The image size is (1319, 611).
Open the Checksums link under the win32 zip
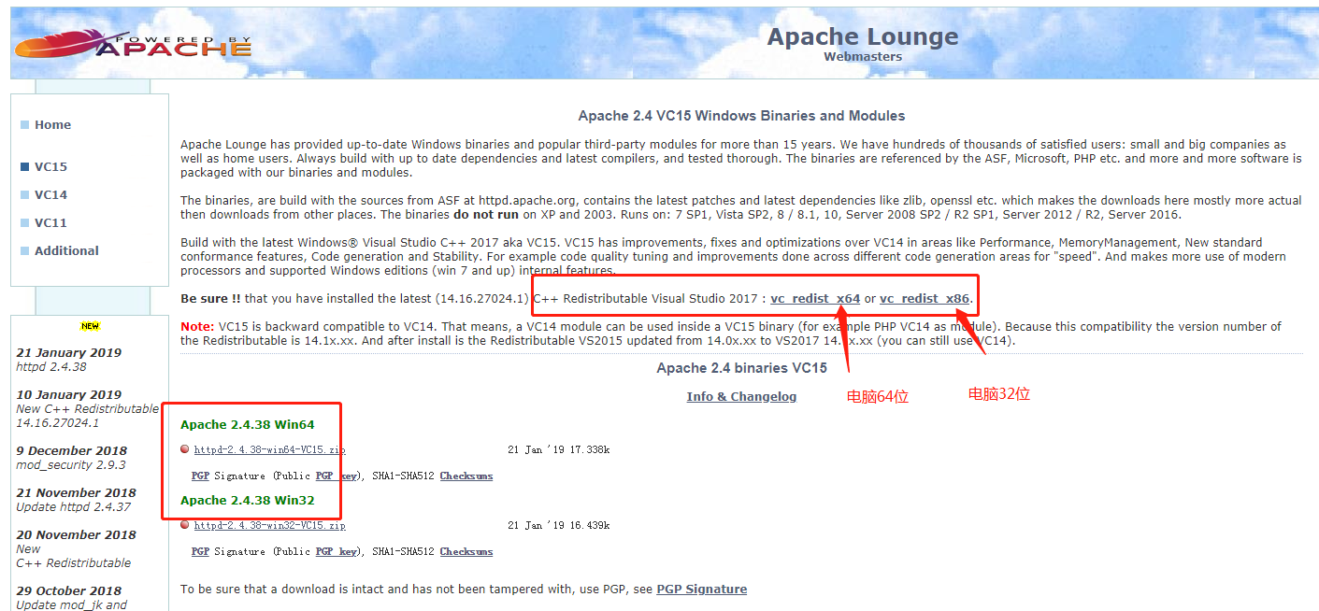[x=466, y=551]
